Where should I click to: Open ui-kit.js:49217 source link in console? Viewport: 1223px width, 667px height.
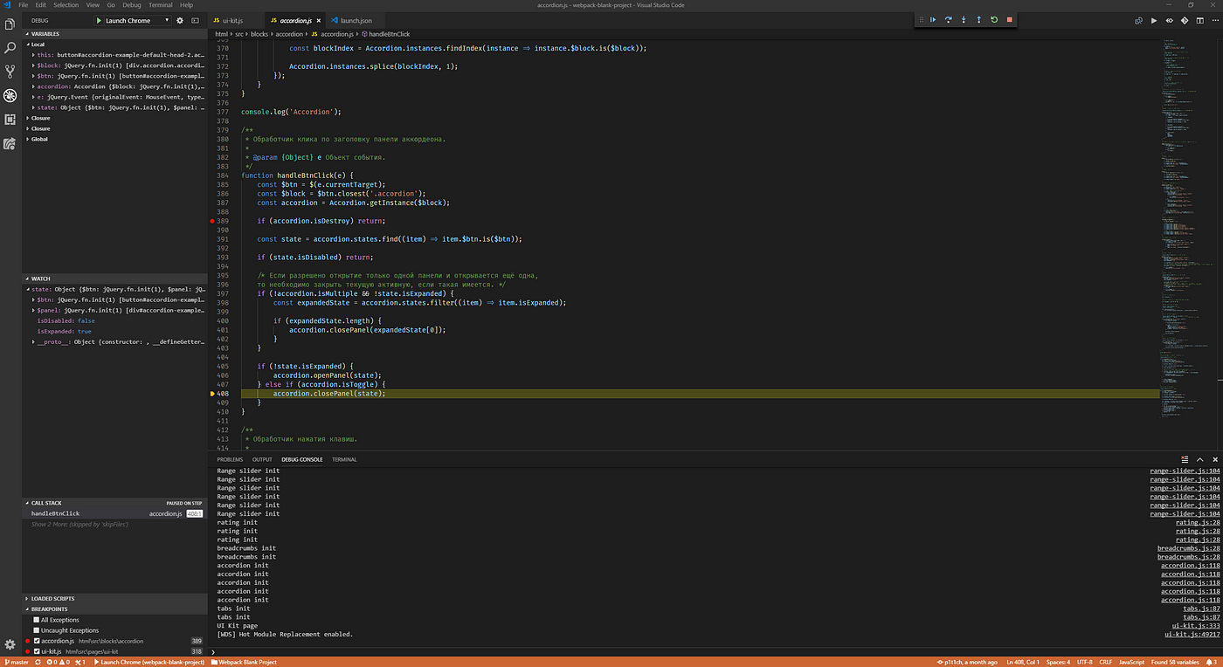1192,634
